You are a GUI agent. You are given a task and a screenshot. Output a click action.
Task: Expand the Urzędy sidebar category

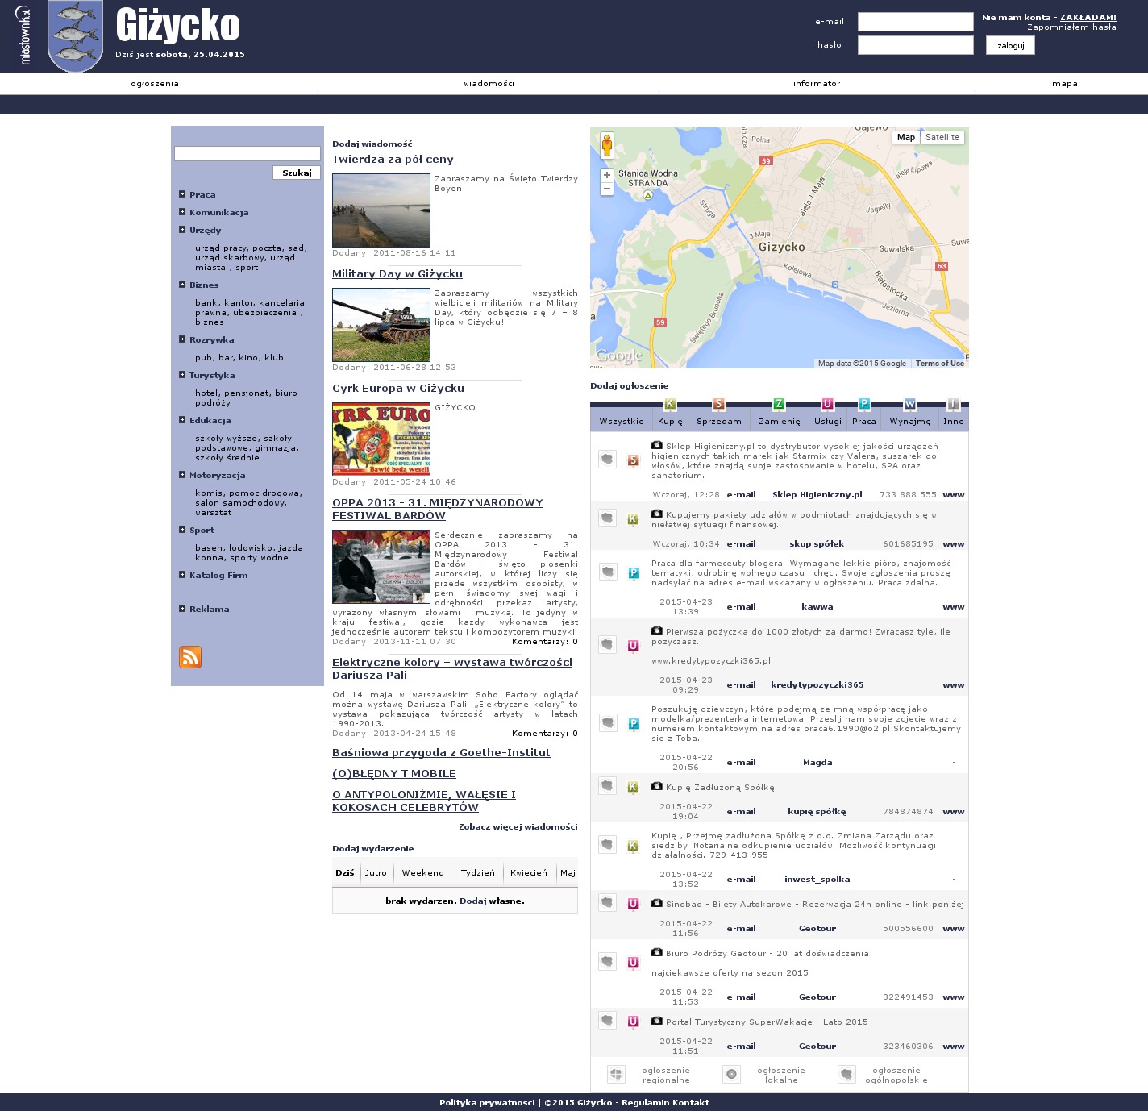point(182,230)
